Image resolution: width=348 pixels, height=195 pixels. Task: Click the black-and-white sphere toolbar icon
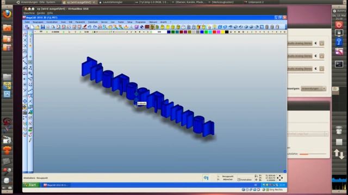142,27
